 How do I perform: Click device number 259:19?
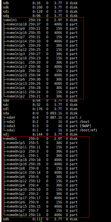point(34,20)
